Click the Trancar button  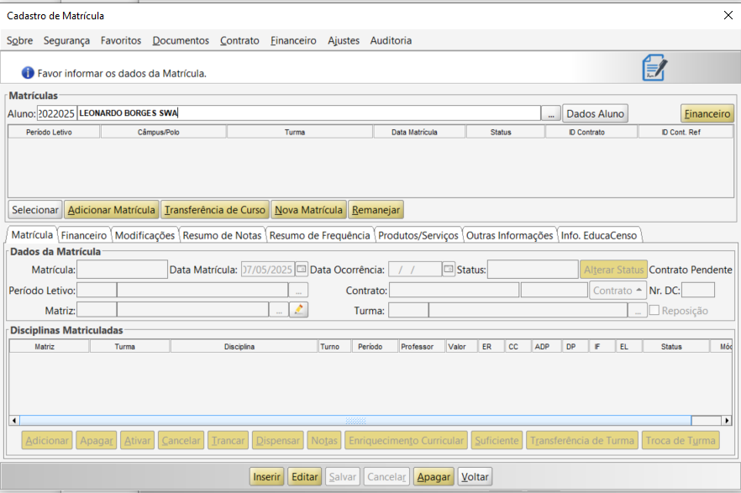click(228, 441)
